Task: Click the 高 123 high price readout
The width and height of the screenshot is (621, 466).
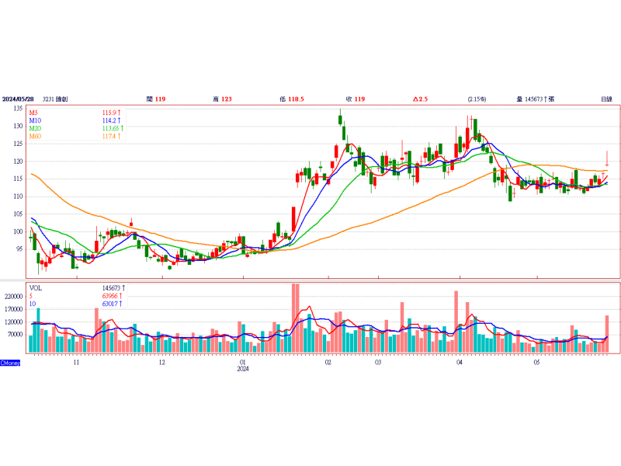Action: (222, 99)
